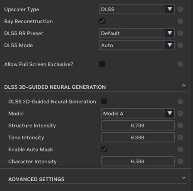The width and height of the screenshot is (193, 191).
Task: Click the Character Intensity value field
Action: [138, 161]
